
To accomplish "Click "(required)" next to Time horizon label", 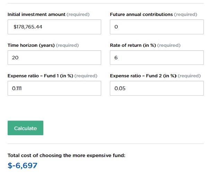I will pyautogui.click(x=67, y=45).
